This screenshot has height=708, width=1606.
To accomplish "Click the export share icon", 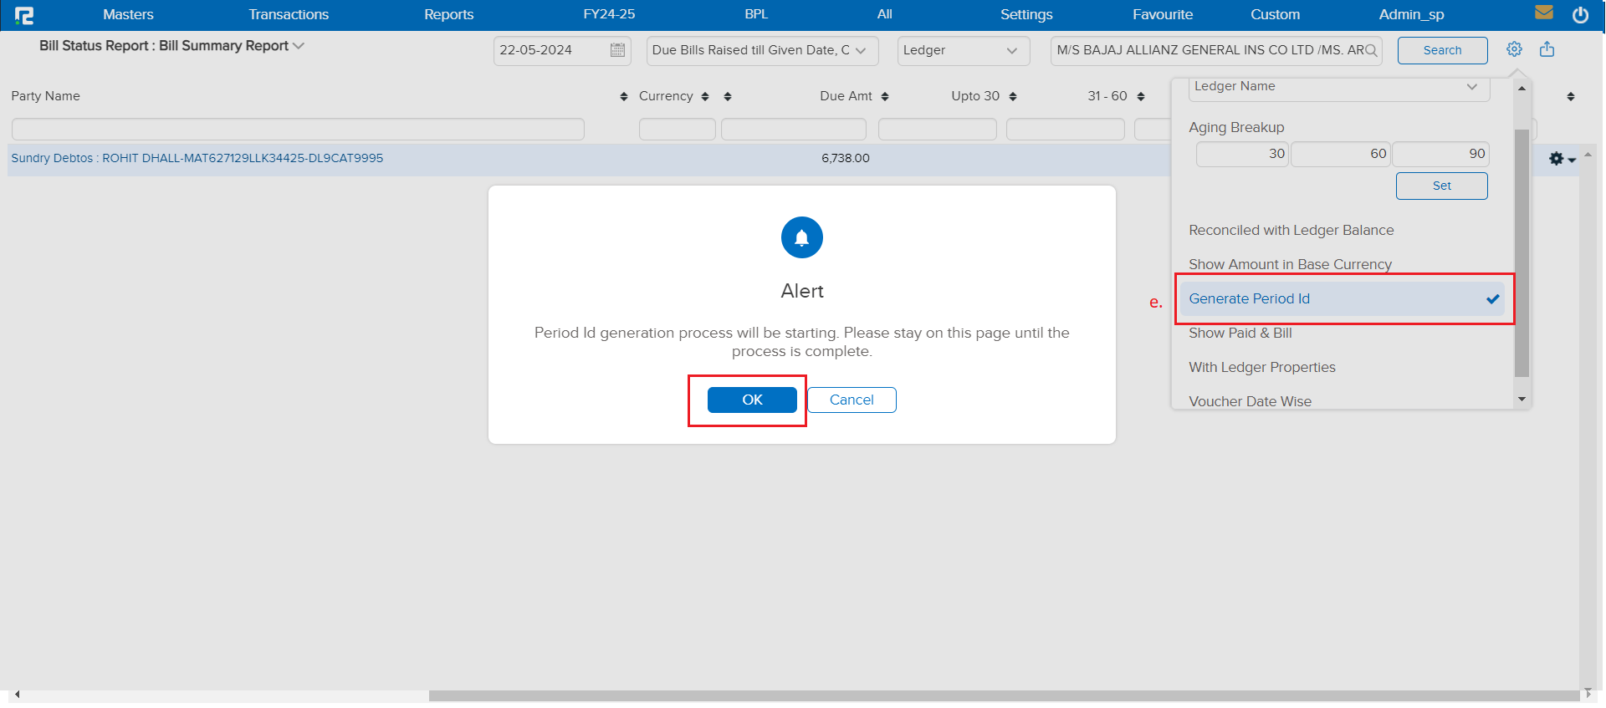I will [1547, 49].
